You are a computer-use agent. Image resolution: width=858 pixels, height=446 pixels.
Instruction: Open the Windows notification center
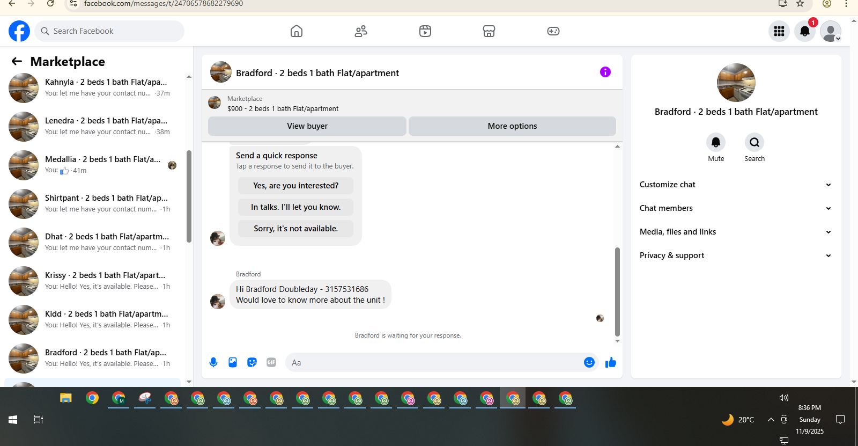(840, 420)
